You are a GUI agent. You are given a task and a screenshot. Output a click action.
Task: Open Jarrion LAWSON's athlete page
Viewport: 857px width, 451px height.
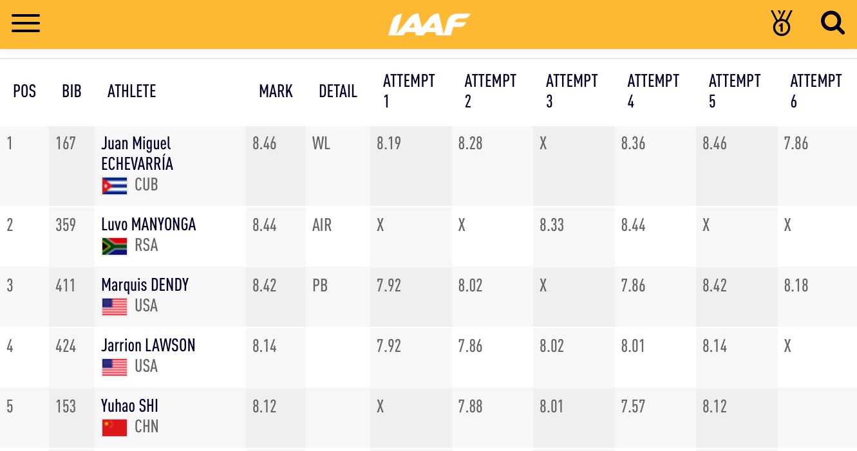coord(148,345)
